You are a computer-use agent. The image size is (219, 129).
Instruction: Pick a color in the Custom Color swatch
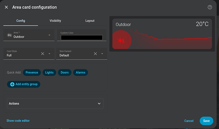(82, 38)
